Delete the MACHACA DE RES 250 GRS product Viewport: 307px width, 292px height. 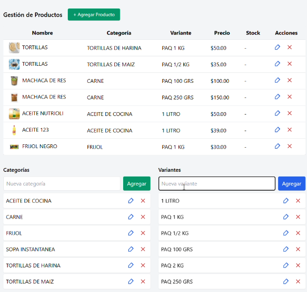pyautogui.click(x=289, y=97)
